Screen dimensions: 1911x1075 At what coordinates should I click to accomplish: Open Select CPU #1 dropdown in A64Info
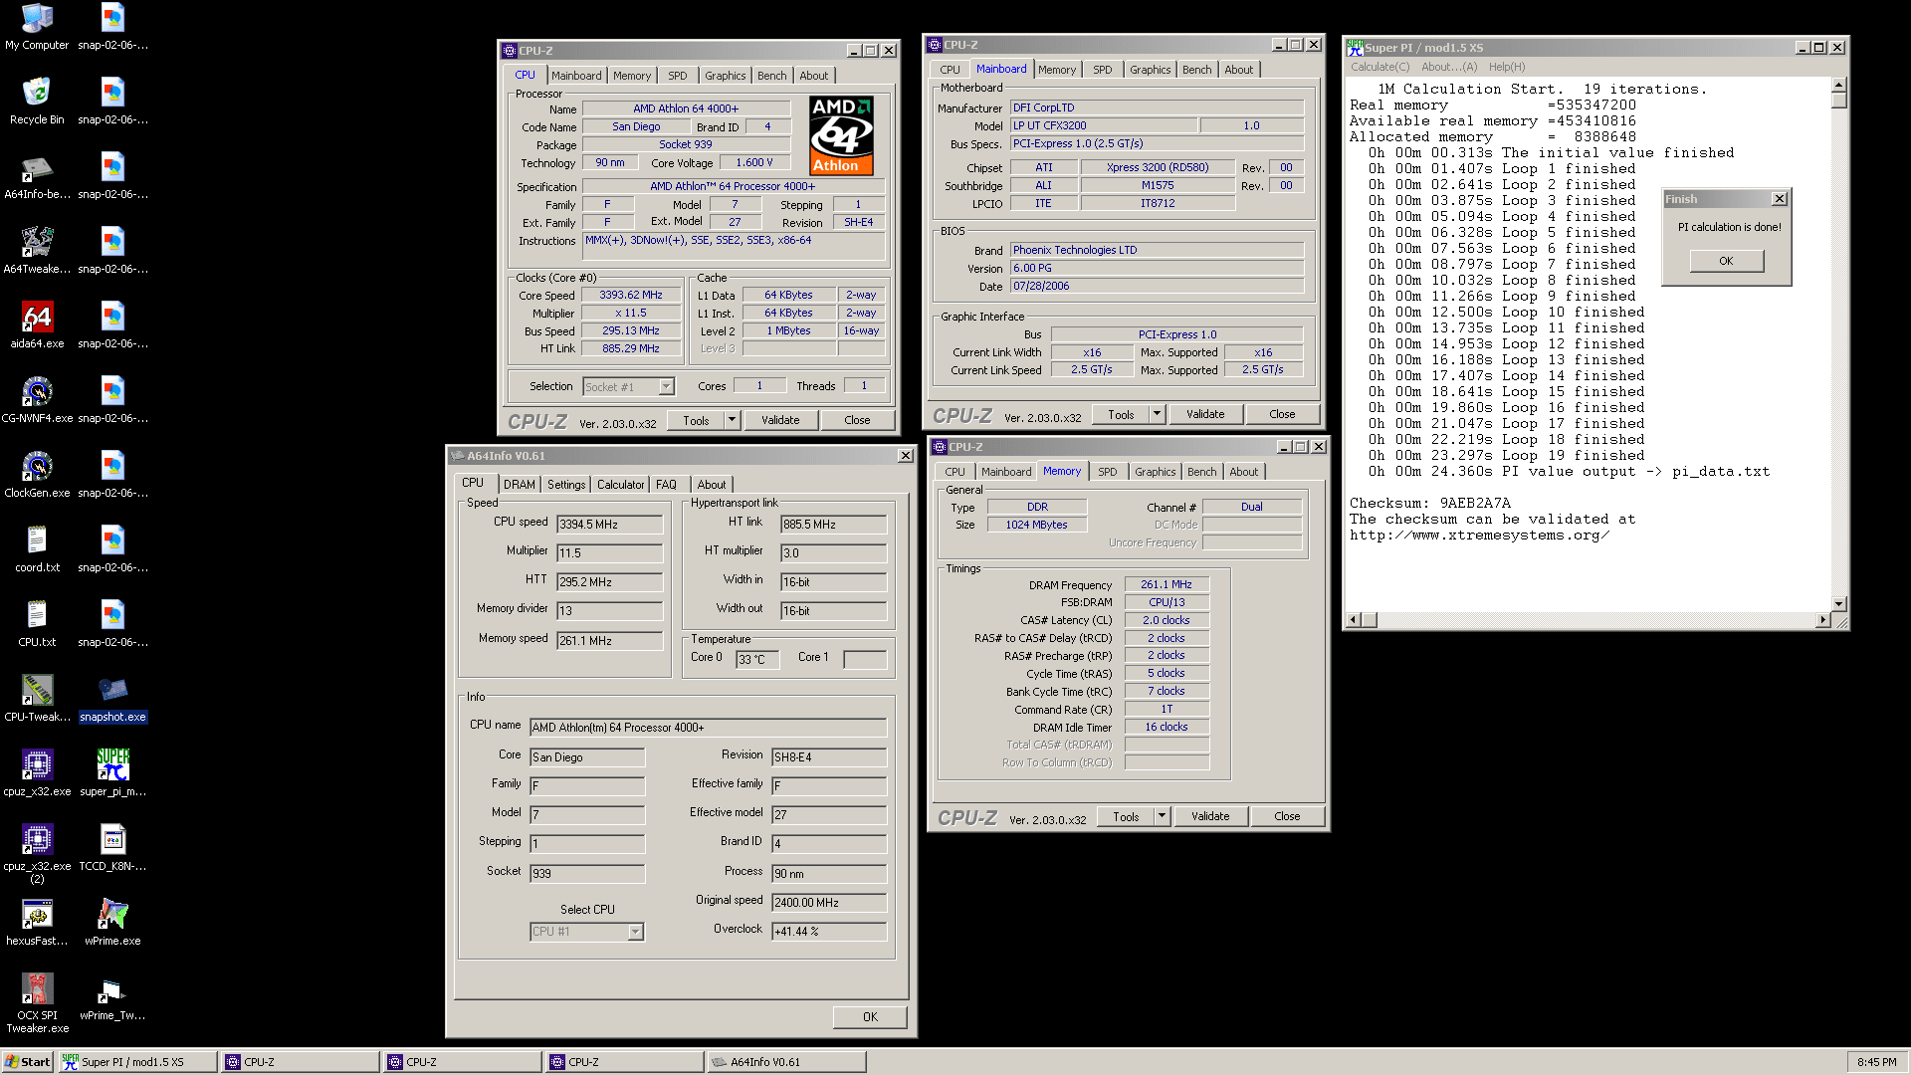pyautogui.click(x=635, y=932)
